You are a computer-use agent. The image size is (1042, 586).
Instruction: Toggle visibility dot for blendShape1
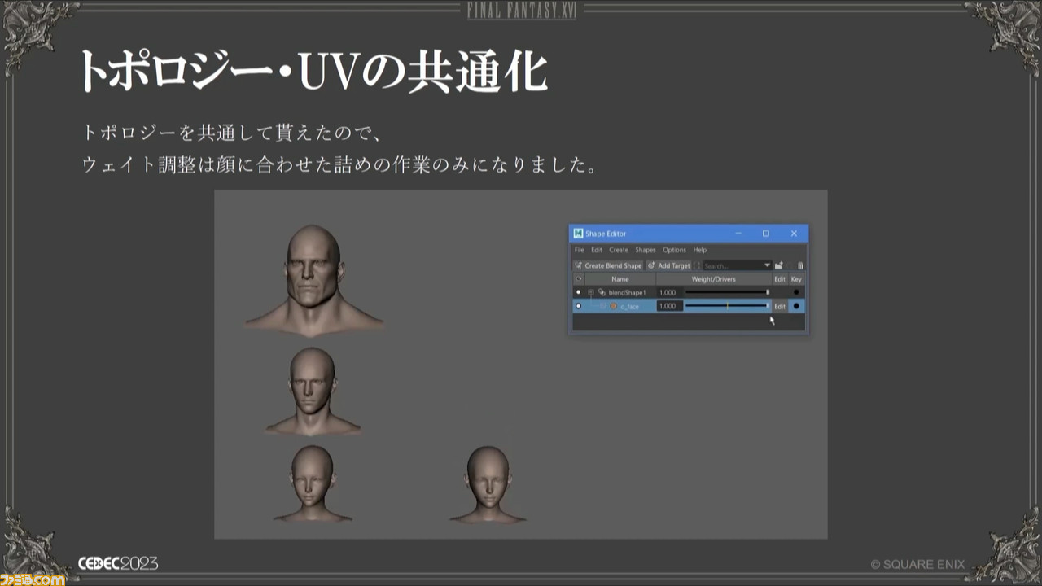click(579, 292)
